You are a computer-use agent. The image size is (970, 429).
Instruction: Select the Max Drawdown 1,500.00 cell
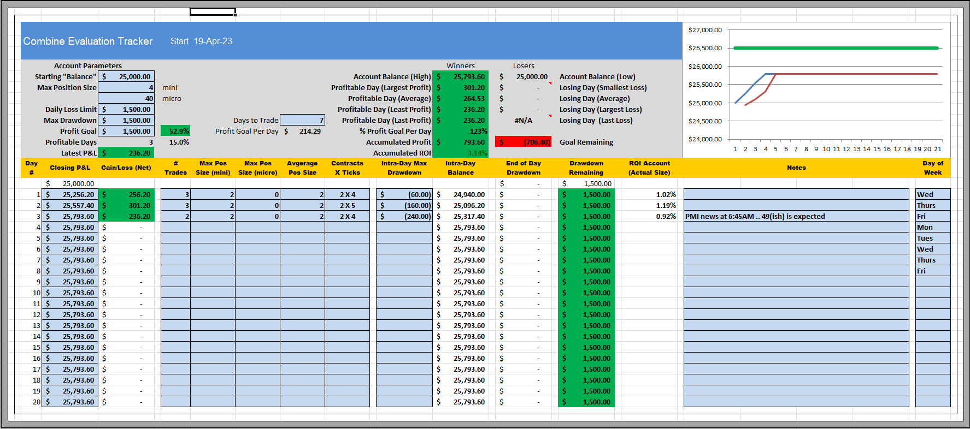point(126,120)
